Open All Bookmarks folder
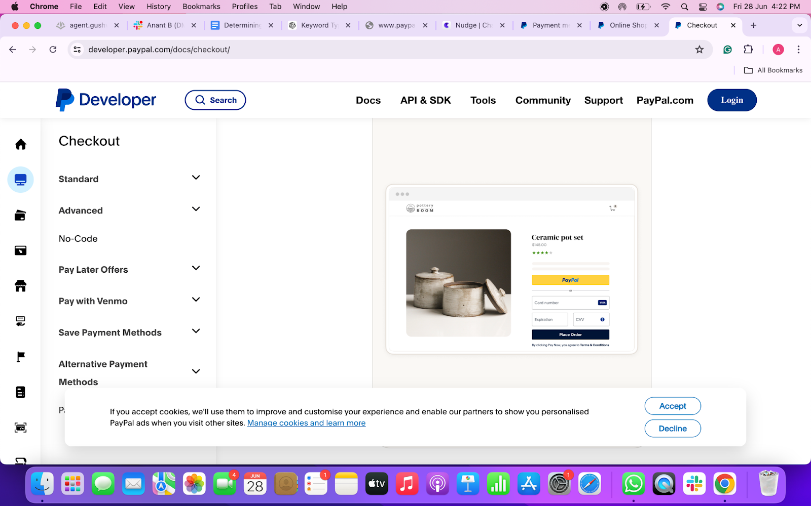This screenshot has height=506, width=811. pyautogui.click(x=773, y=70)
